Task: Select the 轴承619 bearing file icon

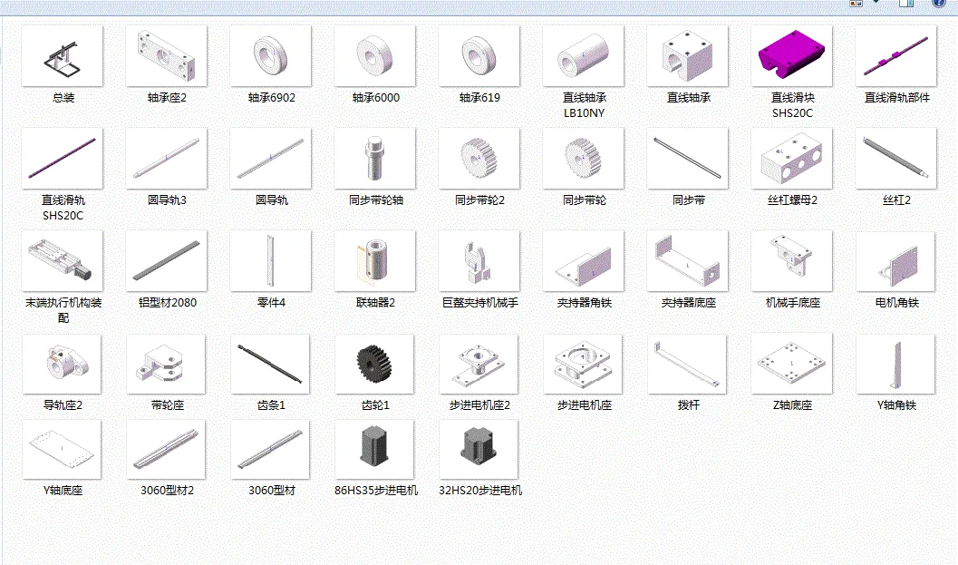Action: pyautogui.click(x=479, y=55)
